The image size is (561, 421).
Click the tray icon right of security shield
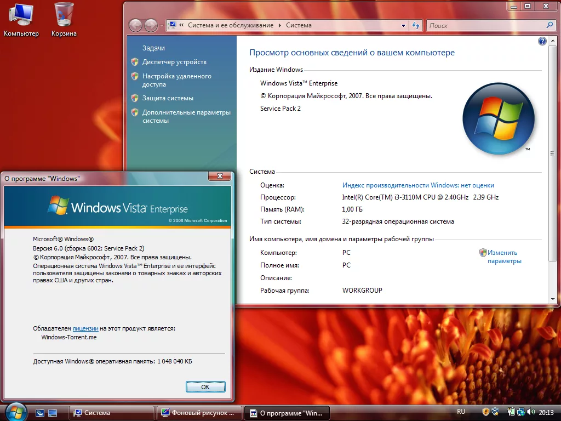point(495,412)
